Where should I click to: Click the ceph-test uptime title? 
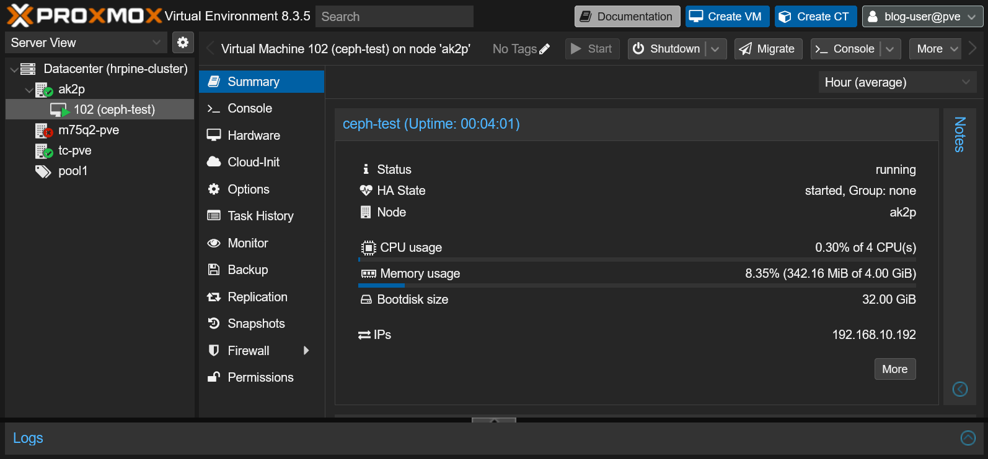point(431,124)
